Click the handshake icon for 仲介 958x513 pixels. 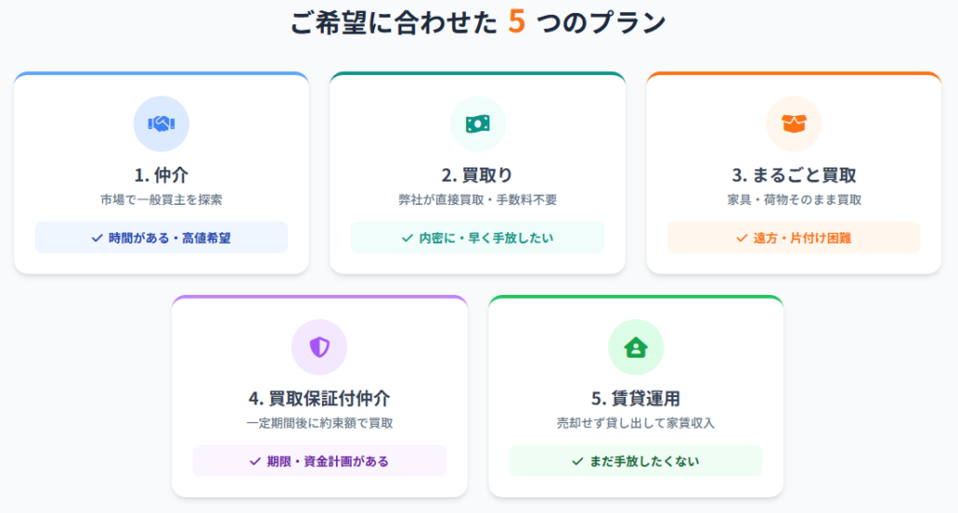161,125
